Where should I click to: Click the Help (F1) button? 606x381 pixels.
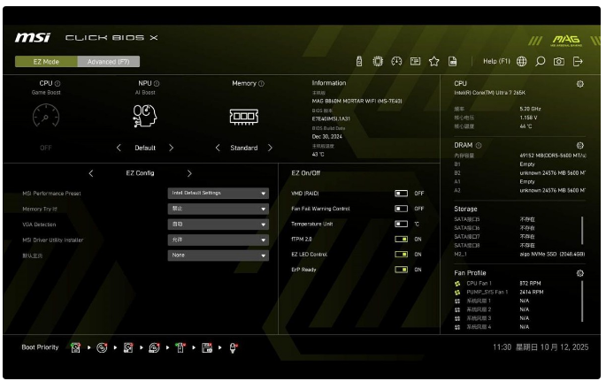pyautogui.click(x=496, y=61)
